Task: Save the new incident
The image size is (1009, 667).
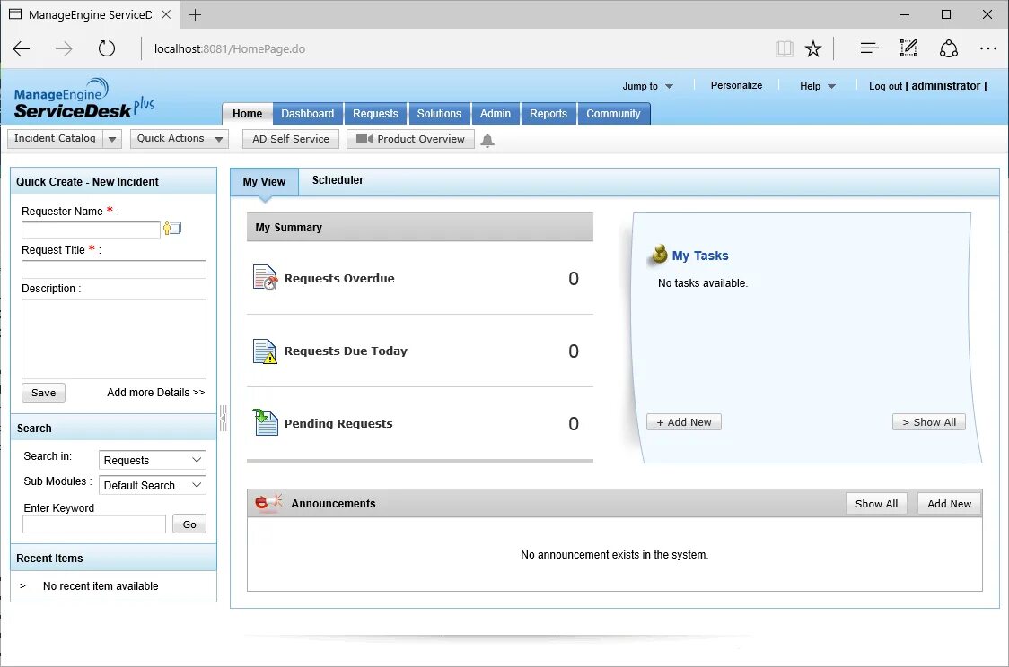Action: [x=43, y=392]
